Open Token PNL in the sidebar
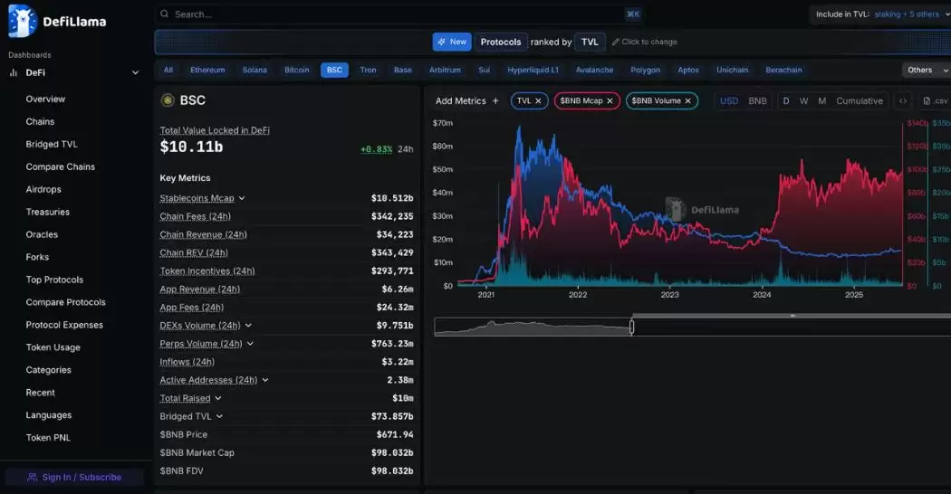The image size is (951, 494). 48,438
